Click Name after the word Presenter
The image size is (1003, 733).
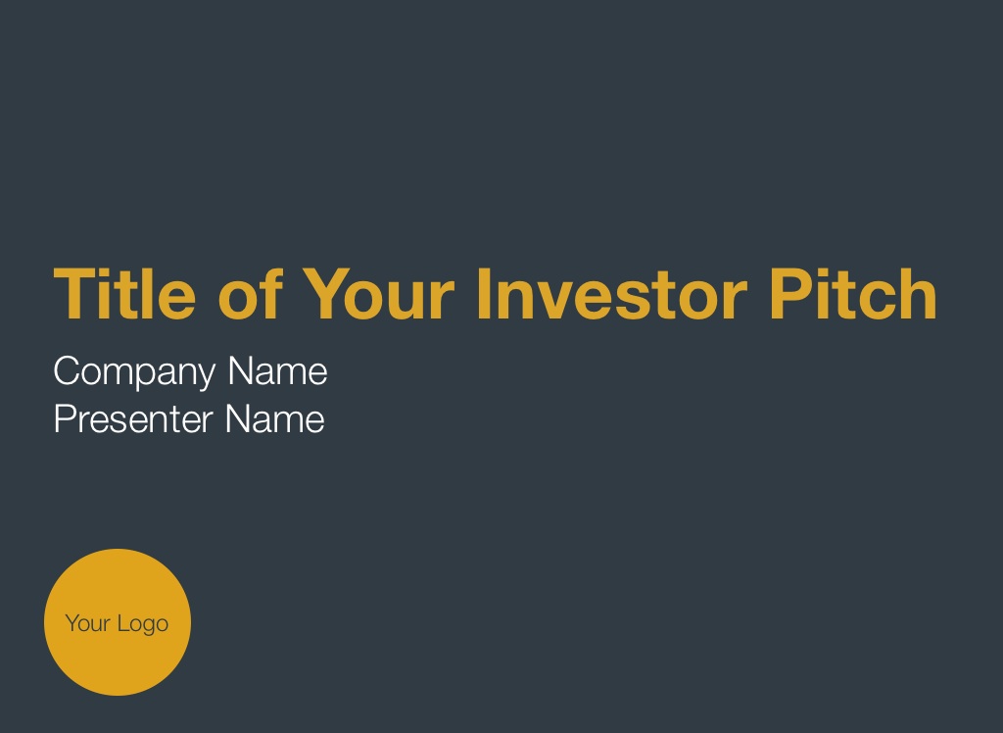[x=274, y=419]
